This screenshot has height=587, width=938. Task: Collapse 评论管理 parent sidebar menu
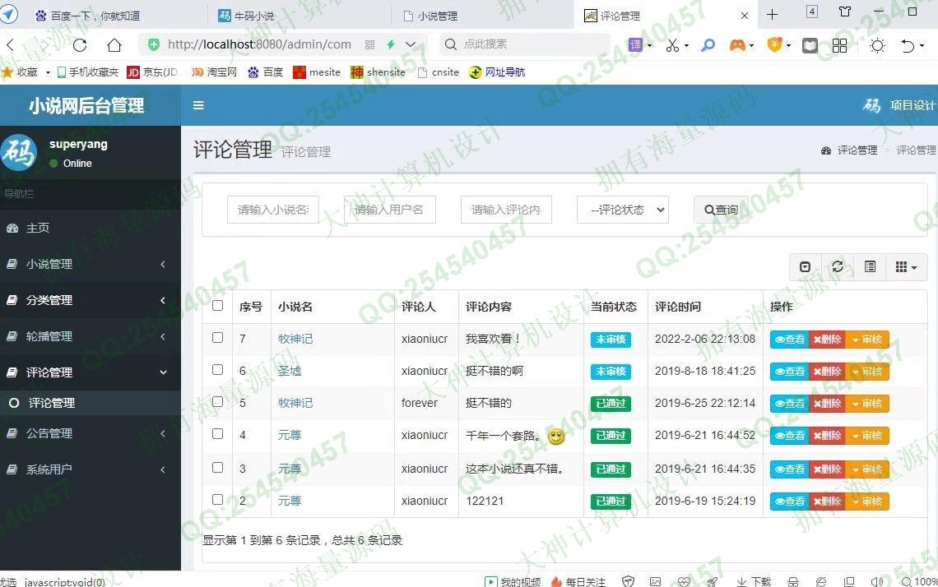[x=91, y=372]
